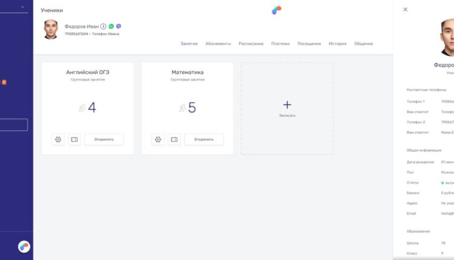This screenshot has width=454, height=260.
Task: Click the info icon beside Федоров Иван
Action: (104, 27)
